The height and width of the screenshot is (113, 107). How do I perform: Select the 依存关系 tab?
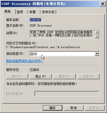pyautogui.click(x=48, y=12)
